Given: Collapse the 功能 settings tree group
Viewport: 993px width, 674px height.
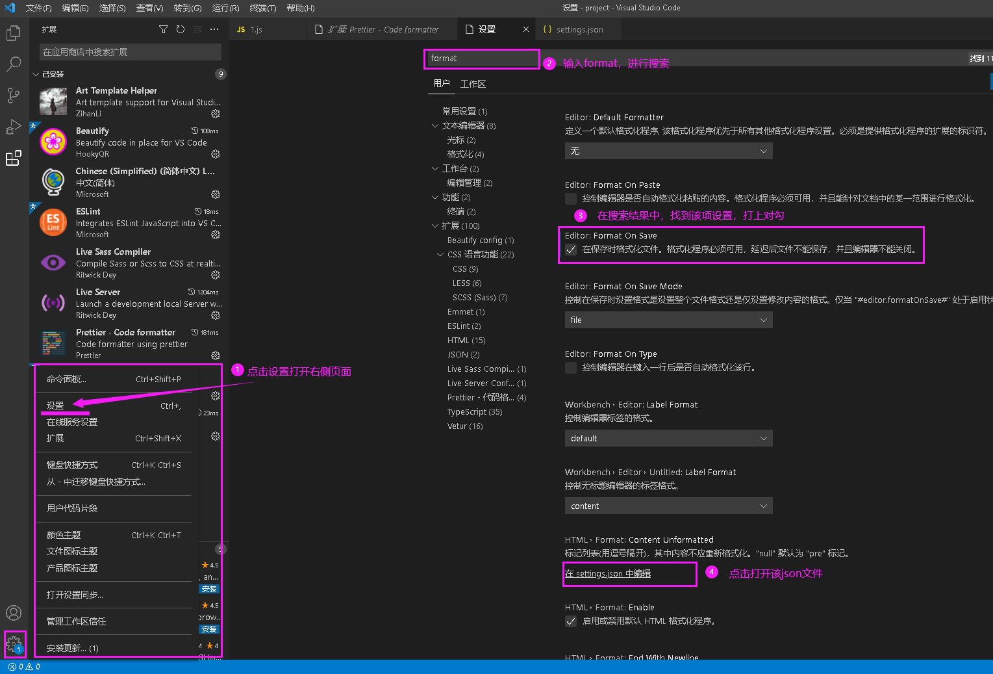Looking at the screenshot, I should [x=435, y=197].
